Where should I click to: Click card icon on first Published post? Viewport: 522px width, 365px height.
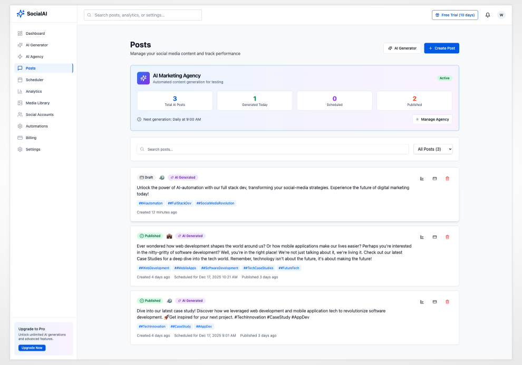(434, 237)
